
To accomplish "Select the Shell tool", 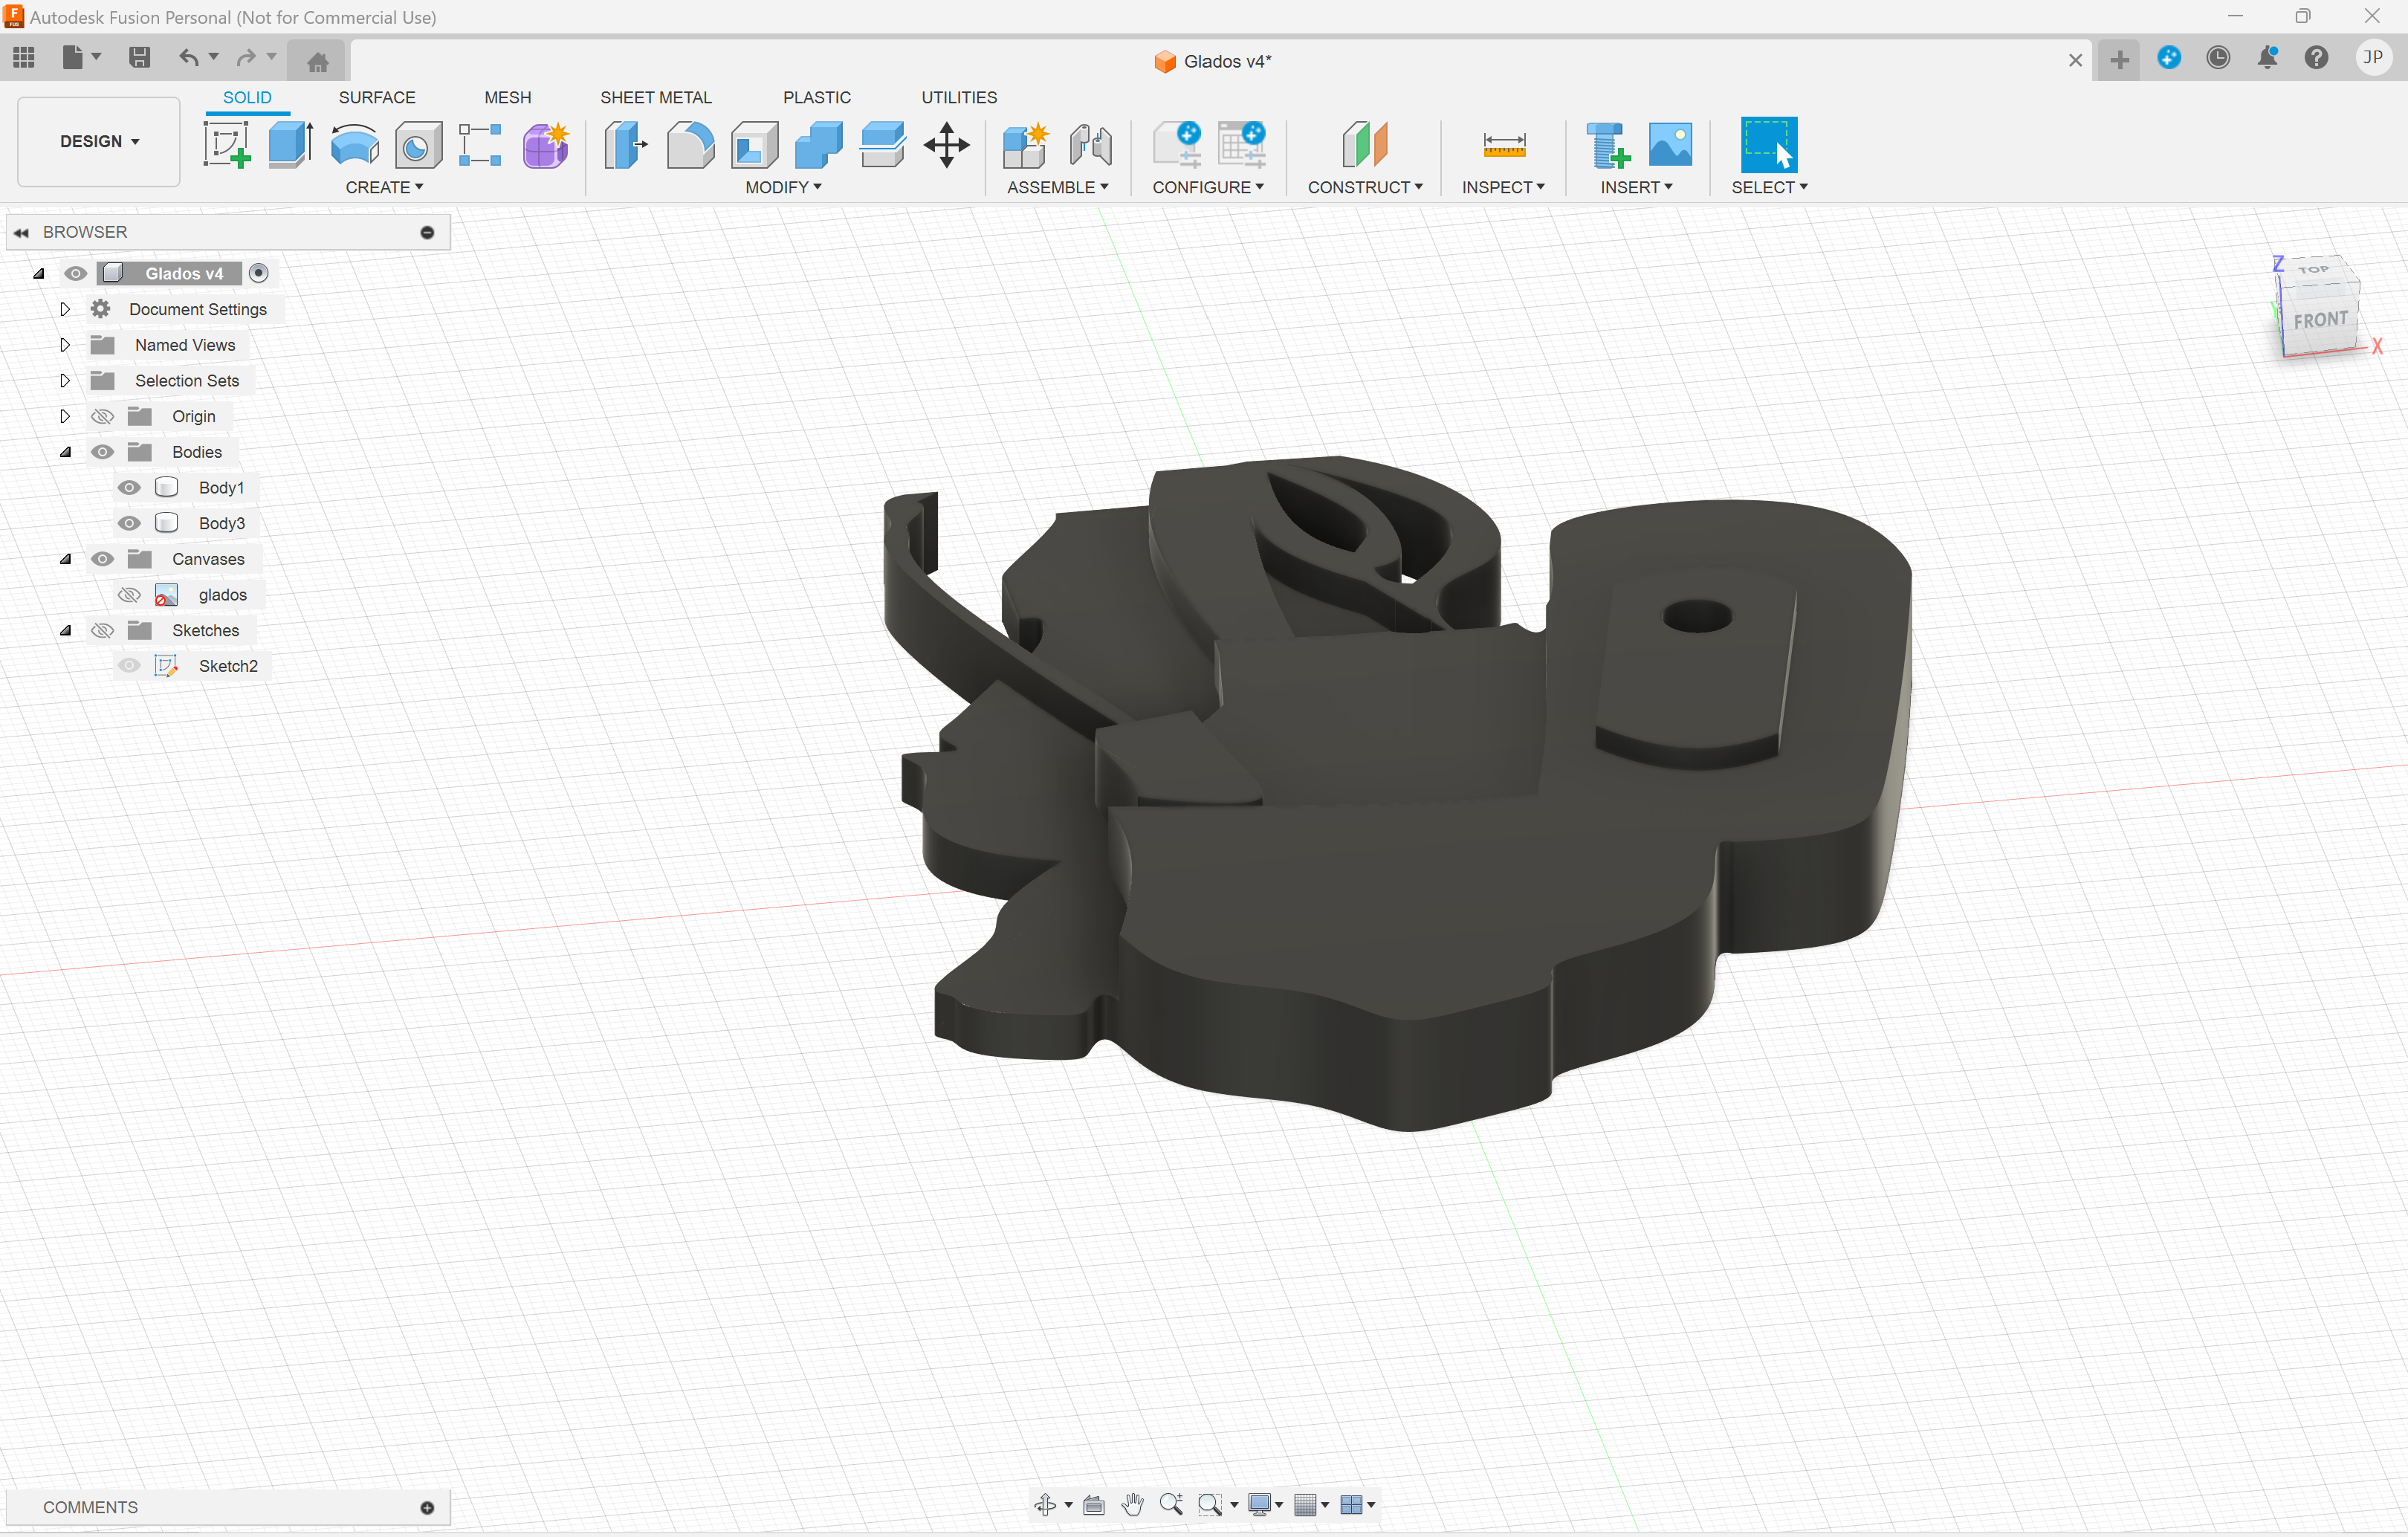I will (x=754, y=144).
